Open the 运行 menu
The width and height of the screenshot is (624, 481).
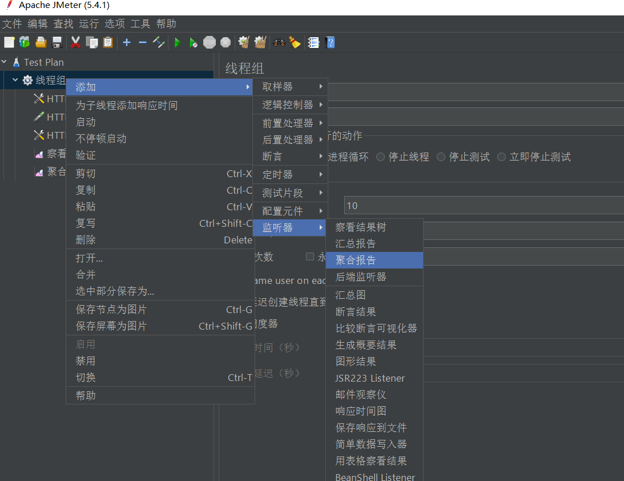point(88,24)
